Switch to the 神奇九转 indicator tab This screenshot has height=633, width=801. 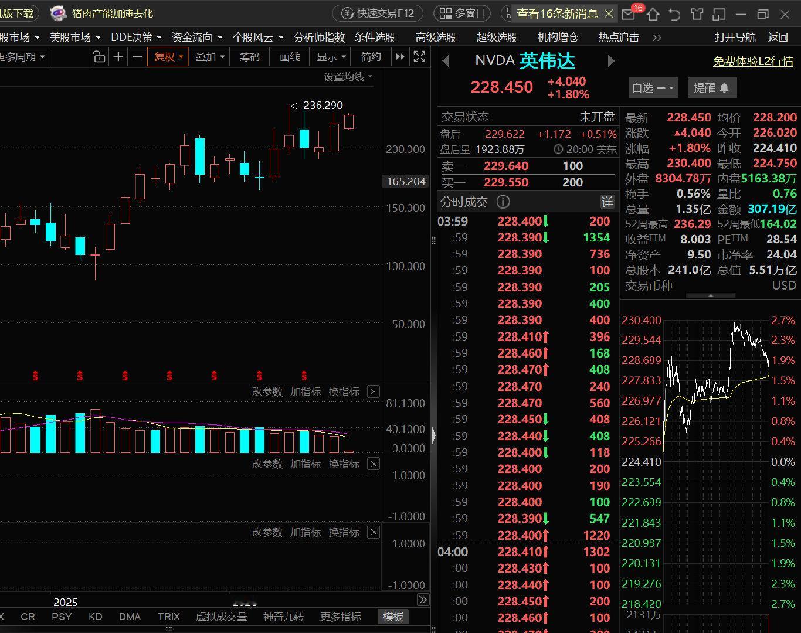coord(283,617)
